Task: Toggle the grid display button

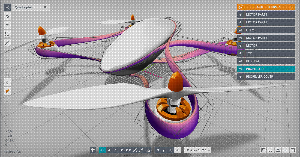Action: pyautogui.click(x=93, y=150)
